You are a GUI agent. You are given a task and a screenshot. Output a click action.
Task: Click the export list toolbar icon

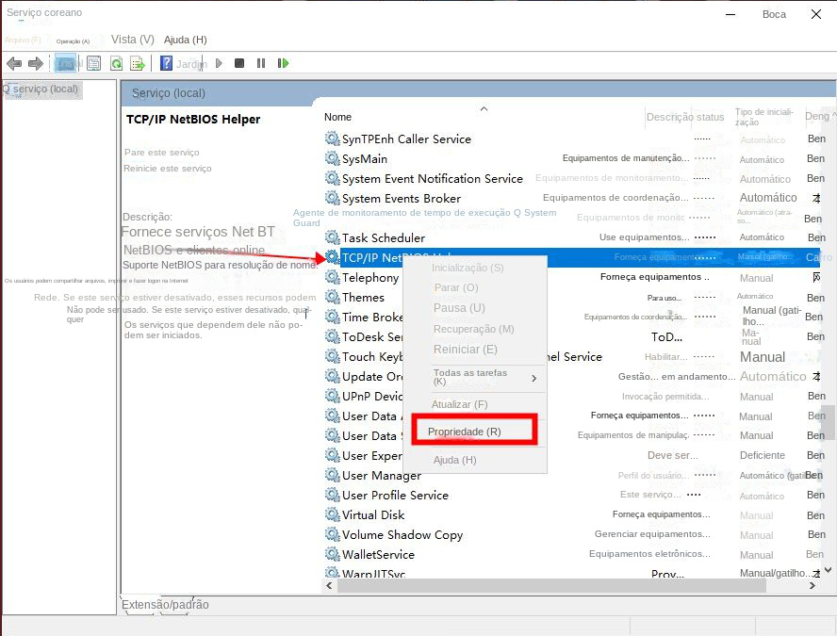tap(138, 63)
